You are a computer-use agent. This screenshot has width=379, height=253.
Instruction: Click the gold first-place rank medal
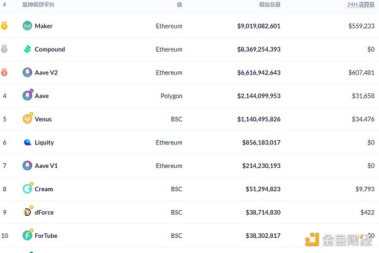[4, 26]
